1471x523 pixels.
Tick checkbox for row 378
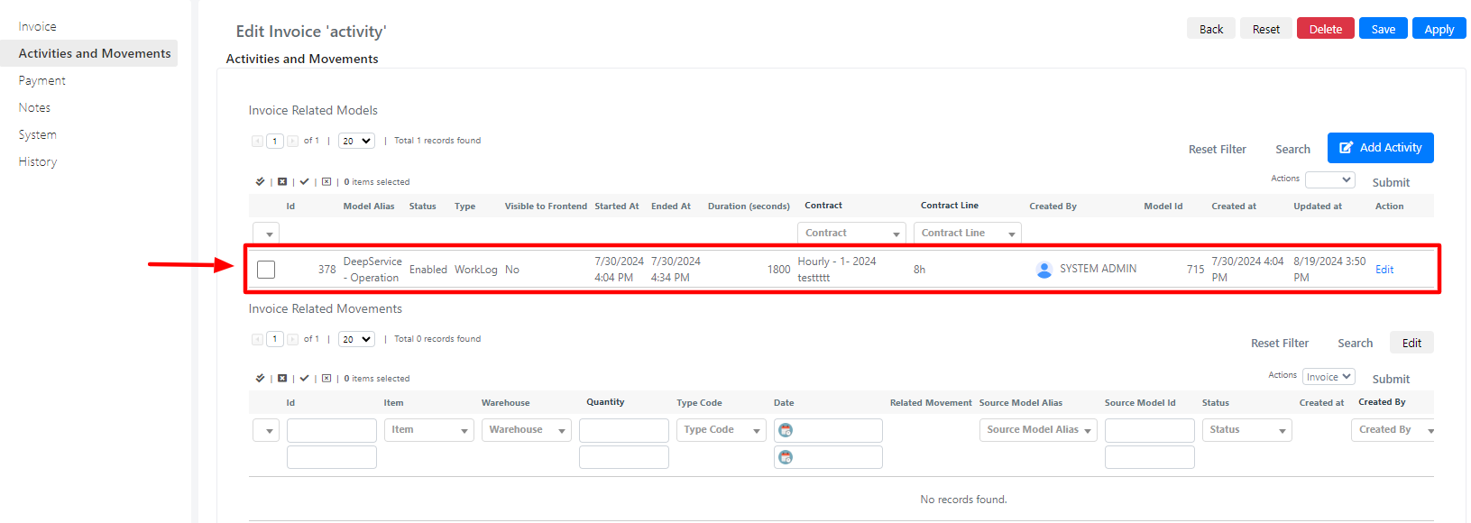pos(266,269)
